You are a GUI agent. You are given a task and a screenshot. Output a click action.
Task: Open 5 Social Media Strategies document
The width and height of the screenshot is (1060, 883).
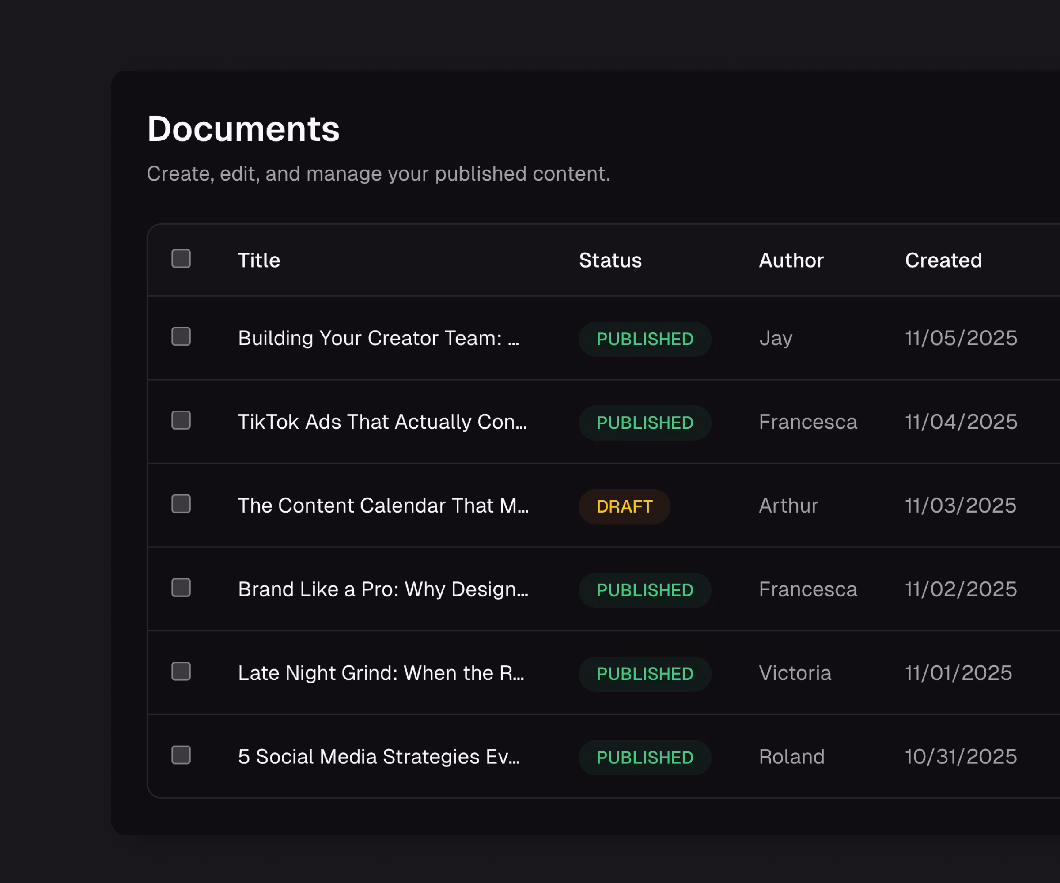point(379,757)
